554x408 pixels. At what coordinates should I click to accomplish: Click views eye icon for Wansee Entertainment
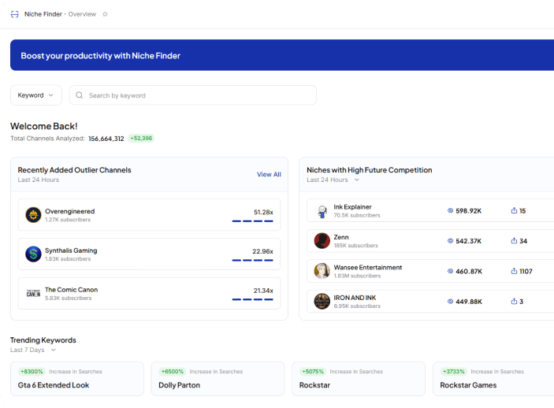point(450,271)
